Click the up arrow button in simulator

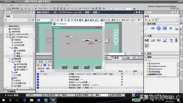click(87, 40)
